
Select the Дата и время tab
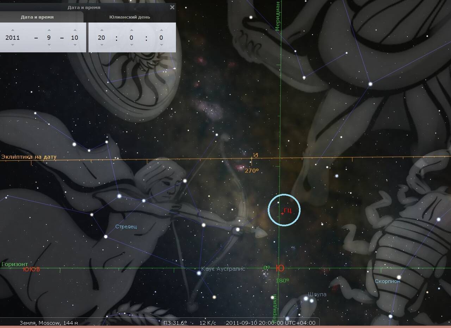click(x=37, y=17)
